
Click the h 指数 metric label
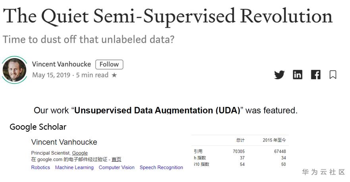[200, 158]
